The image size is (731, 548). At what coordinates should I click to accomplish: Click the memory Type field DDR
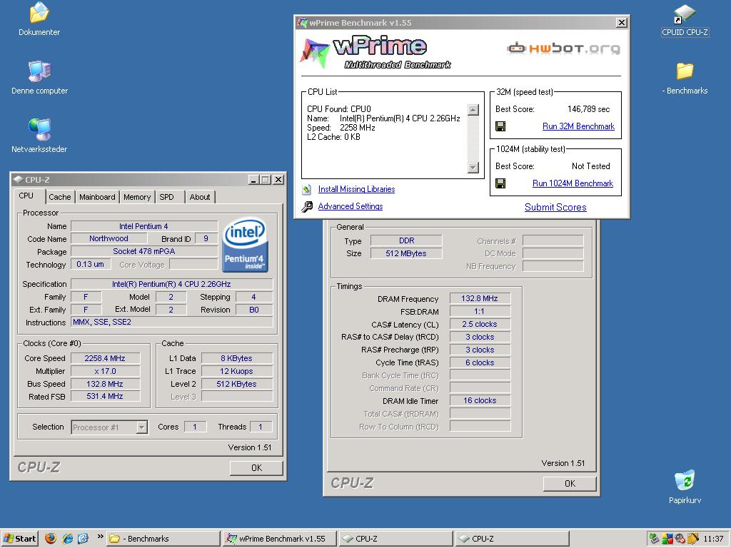click(406, 241)
